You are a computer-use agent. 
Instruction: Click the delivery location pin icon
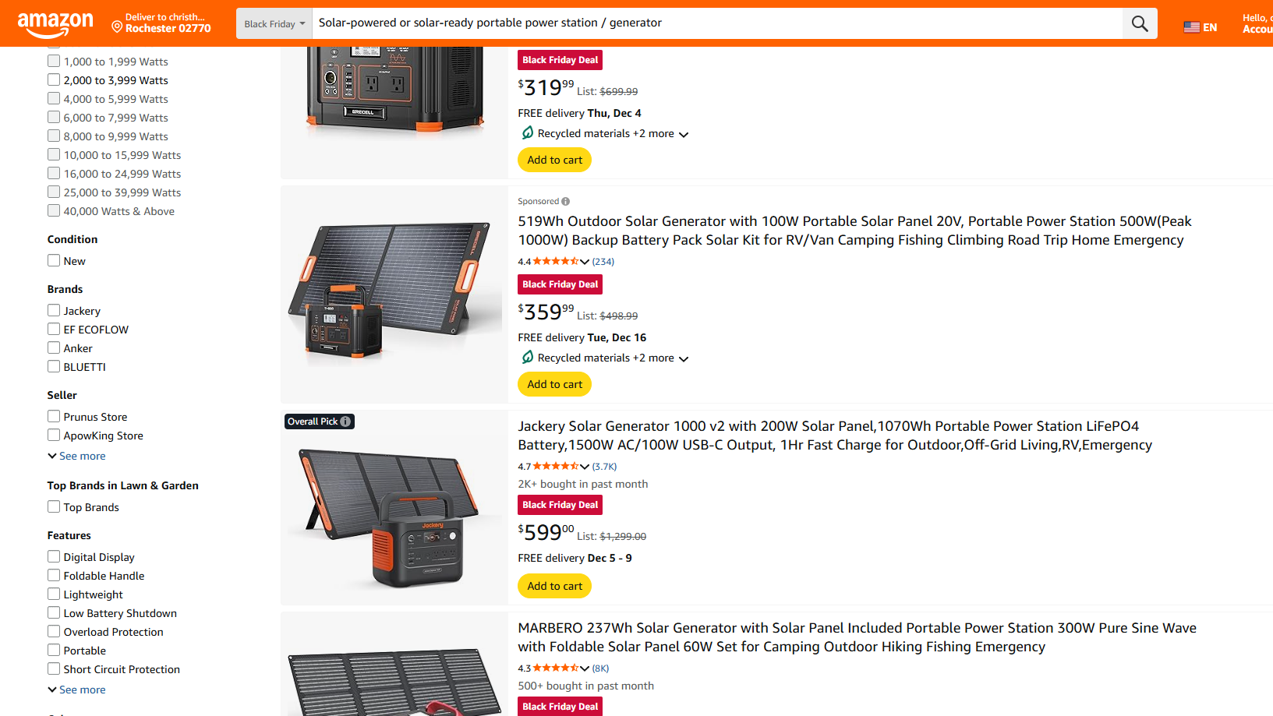(x=117, y=27)
